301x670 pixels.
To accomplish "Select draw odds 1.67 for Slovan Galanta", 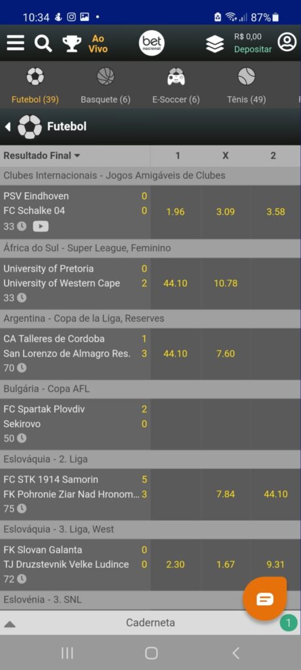I will coord(225,565).
